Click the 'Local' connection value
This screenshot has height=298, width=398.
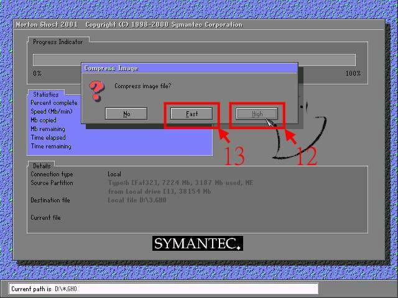point(114,174)
